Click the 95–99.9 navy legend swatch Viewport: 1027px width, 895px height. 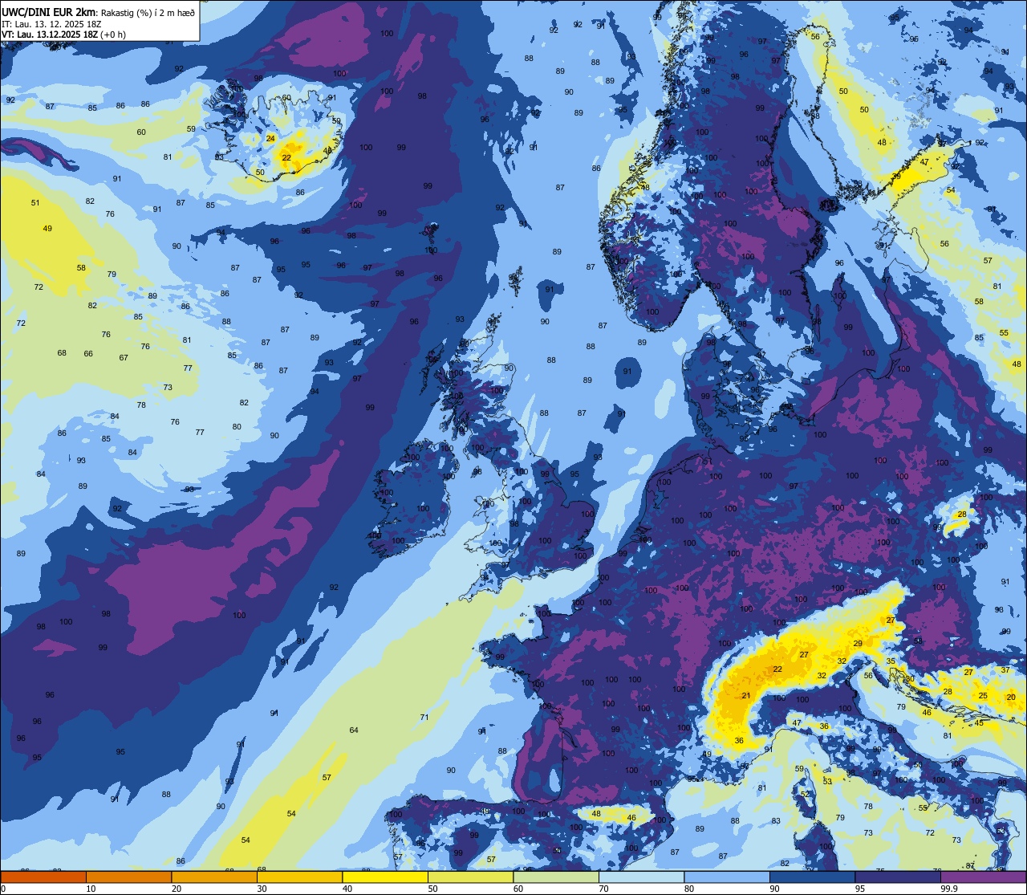coord(898,877)
